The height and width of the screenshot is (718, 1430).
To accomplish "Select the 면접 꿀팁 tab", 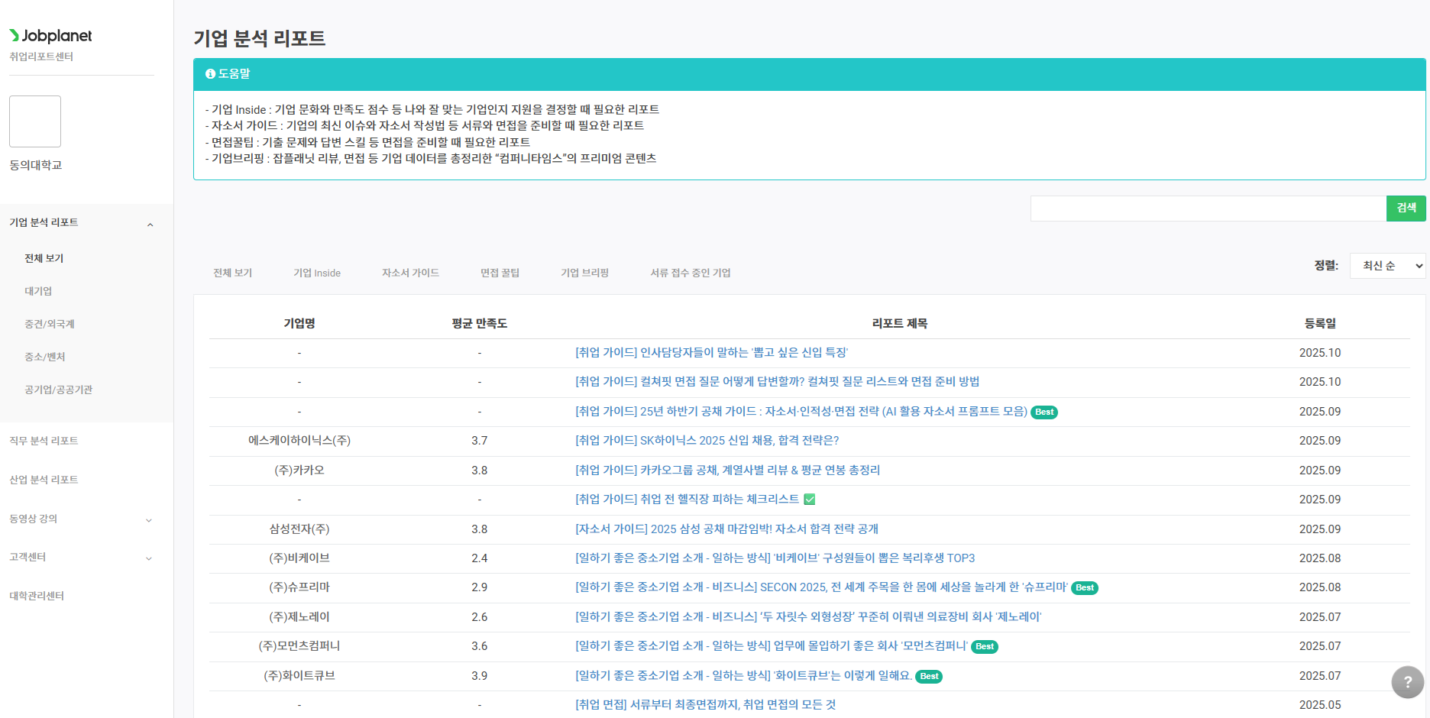I will tap(500, 273).
